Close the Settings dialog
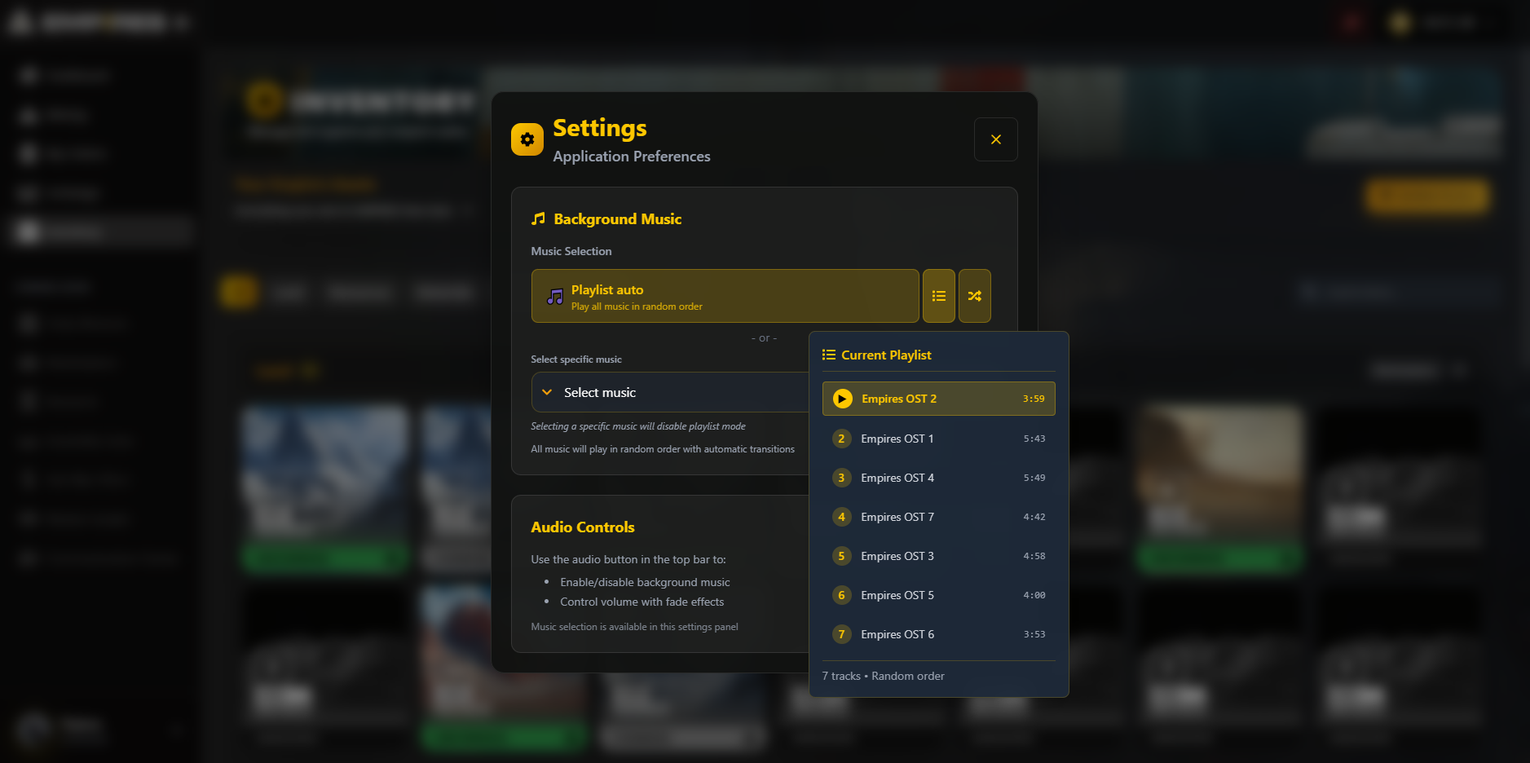The width and height of the screenshot is (1530, 763). coord(995,139)
